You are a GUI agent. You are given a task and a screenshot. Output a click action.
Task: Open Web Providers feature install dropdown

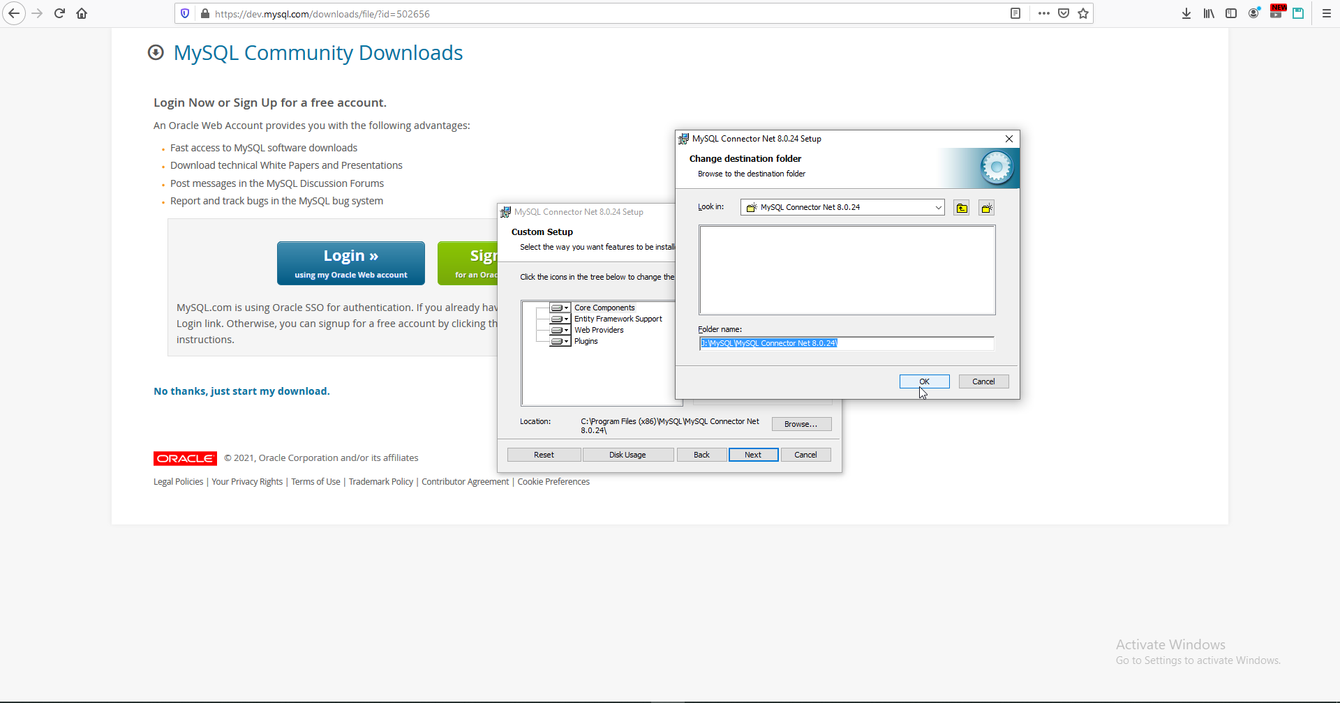click(560, 330)
